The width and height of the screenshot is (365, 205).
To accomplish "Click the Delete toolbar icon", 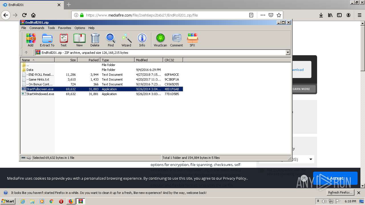I will coord(95,40).
